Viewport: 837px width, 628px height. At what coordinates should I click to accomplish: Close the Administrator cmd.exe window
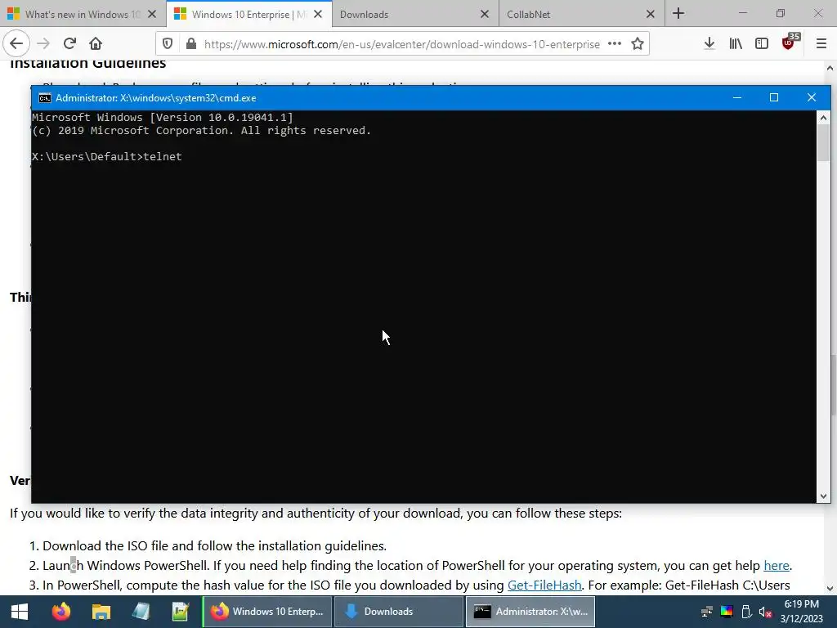(812, 98)
